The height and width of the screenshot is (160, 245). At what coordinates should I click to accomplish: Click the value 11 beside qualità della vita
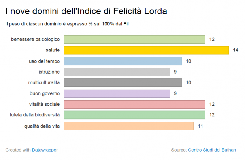(x=200, y=126)
